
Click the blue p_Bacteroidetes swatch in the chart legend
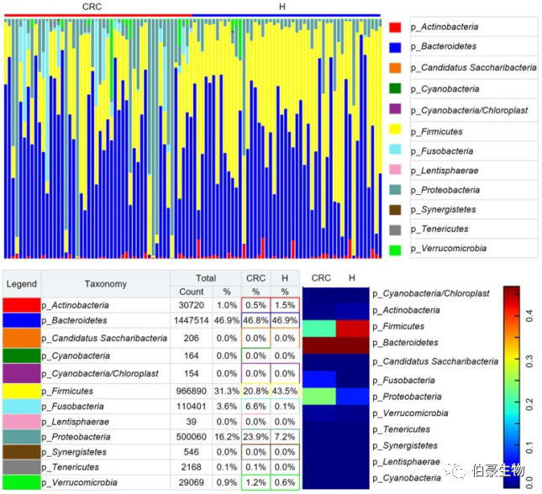point(394,48)
